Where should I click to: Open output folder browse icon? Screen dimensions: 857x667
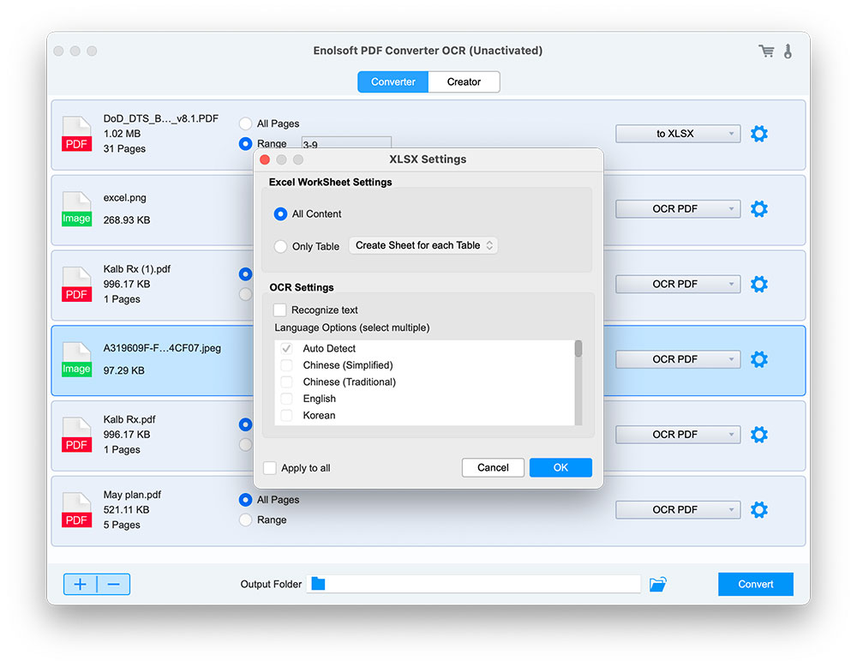(x=657, y=585)
